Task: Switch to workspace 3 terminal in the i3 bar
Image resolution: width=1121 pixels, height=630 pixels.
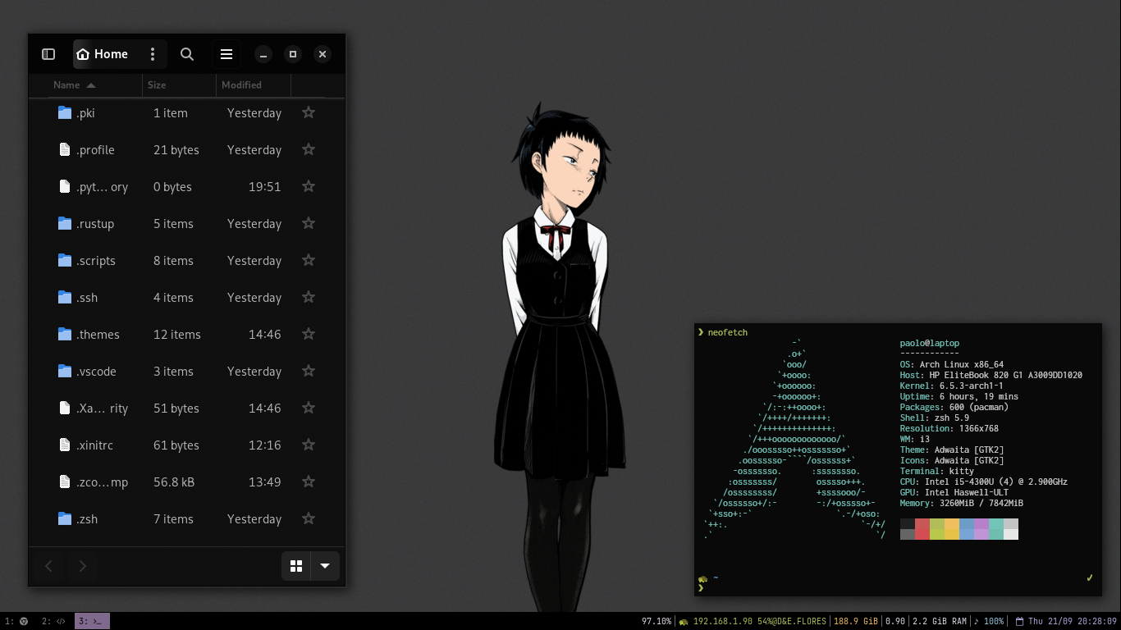Action: click(93, 622)
